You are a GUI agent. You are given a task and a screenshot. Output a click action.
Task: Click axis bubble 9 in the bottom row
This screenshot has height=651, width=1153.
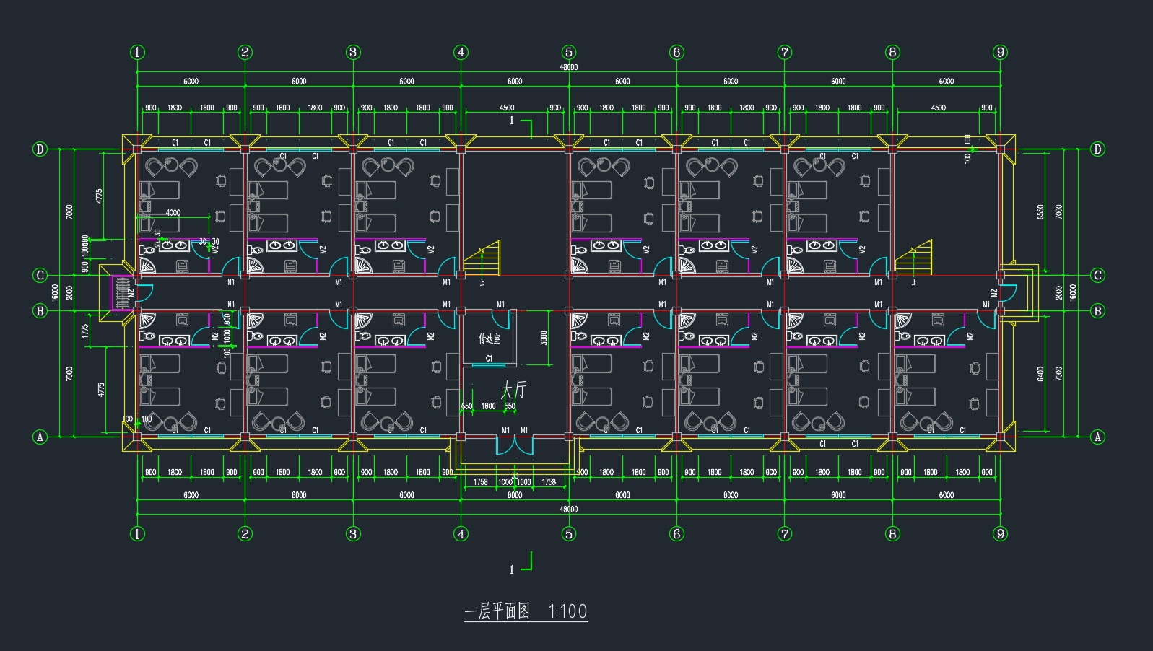tap(1000, 534)
